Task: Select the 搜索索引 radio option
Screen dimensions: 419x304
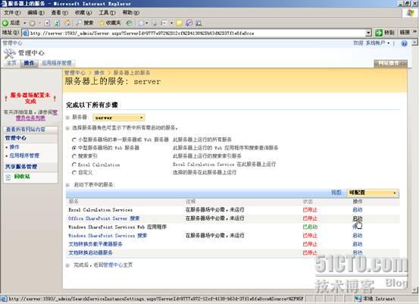Action: pos(74,156)
